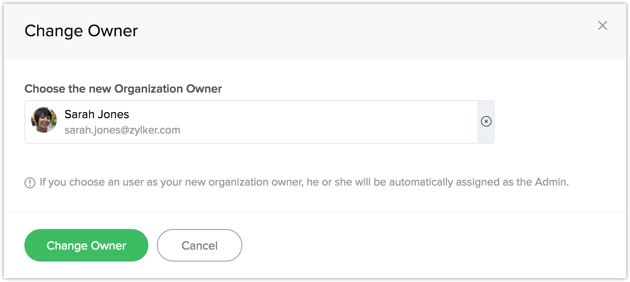
Task: Click Sarah Jones's profile picture
Action: point(44,120)
